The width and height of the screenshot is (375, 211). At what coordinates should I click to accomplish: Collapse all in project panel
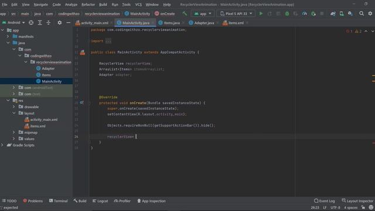[49, 23]
